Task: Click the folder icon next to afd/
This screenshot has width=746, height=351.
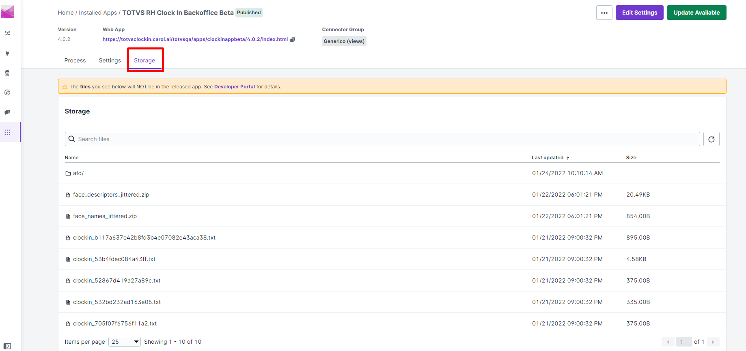Action: [68, 173]
